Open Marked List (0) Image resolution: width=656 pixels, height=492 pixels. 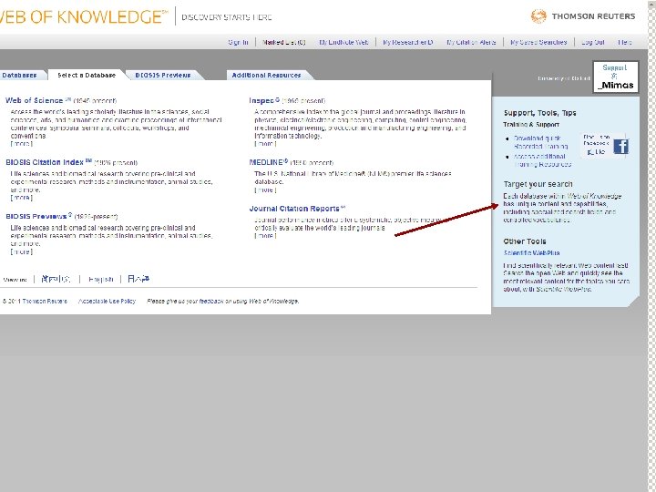(283, 42)
